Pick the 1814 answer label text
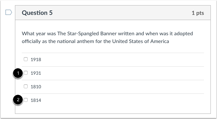 click(36, 101)
